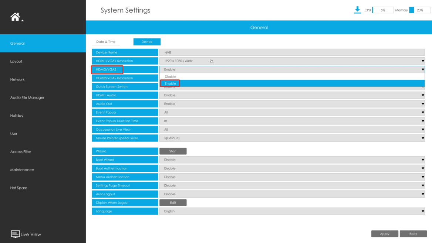Open the home menu icon

click(16, 17)
